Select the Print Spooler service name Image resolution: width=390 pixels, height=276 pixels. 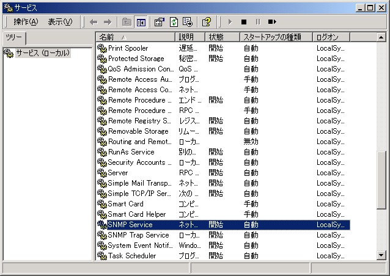click(x=128, y=48)
